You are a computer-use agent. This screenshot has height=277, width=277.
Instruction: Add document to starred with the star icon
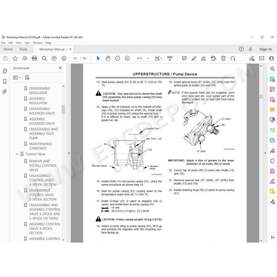coord(15,59)
